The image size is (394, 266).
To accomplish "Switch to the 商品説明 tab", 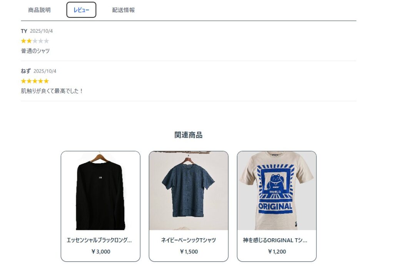I will pos(39,10).
